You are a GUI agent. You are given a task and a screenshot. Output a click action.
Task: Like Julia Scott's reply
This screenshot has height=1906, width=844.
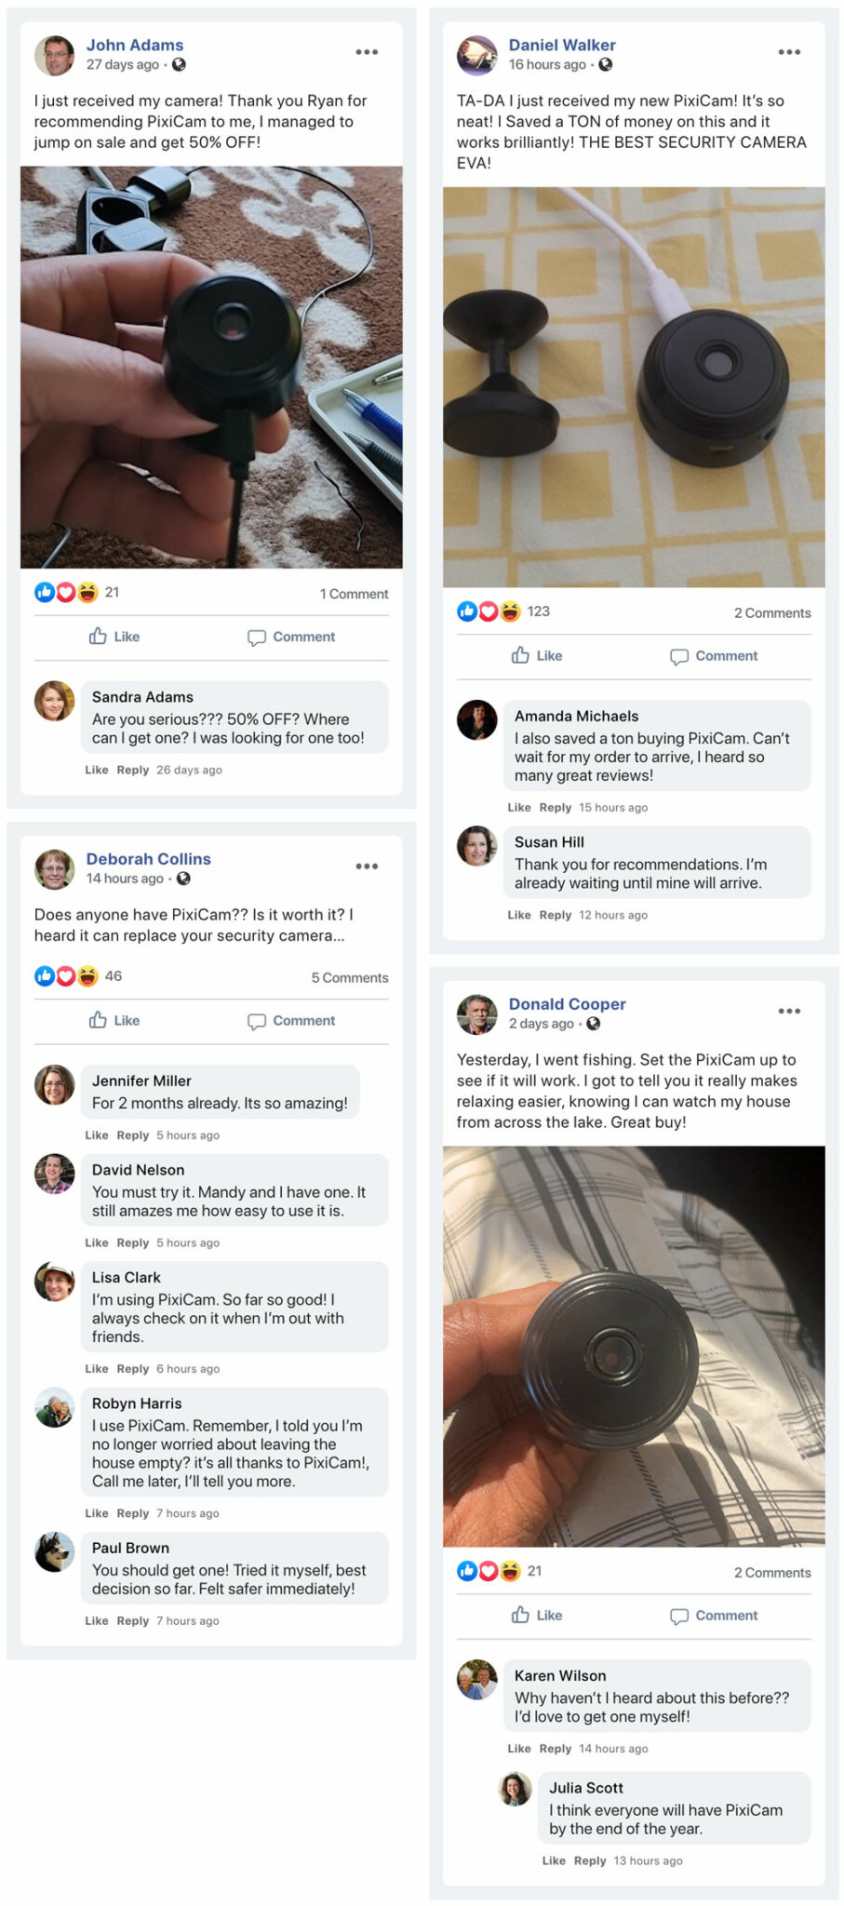[554, 1860]
